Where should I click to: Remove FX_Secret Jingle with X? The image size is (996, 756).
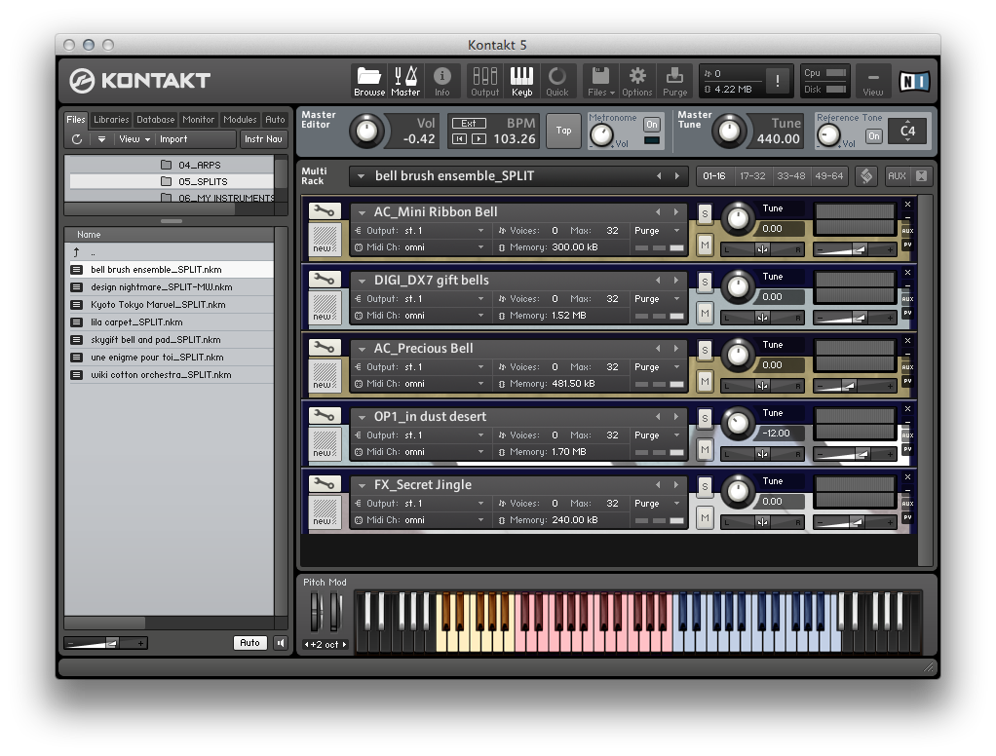[907, 477]
